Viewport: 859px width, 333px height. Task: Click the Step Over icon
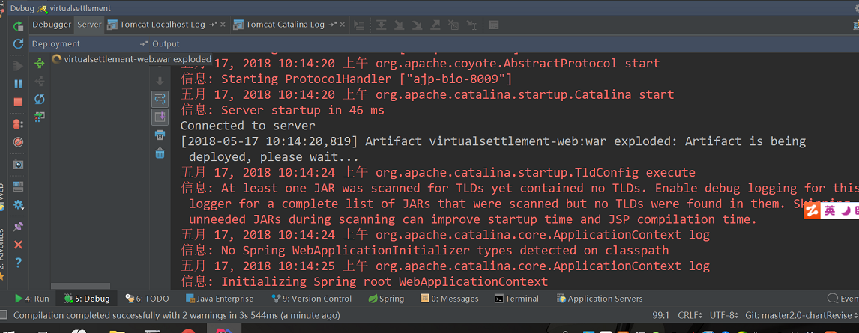click(382, 25)
